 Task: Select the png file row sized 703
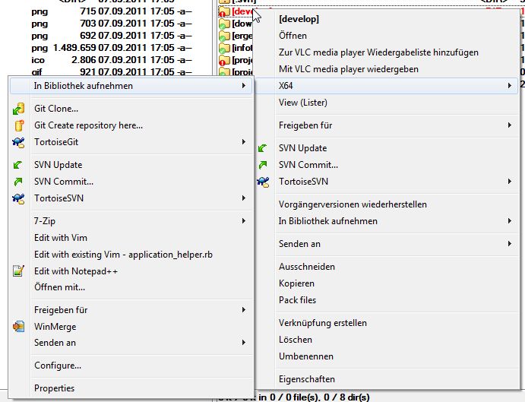pos(112,24)
